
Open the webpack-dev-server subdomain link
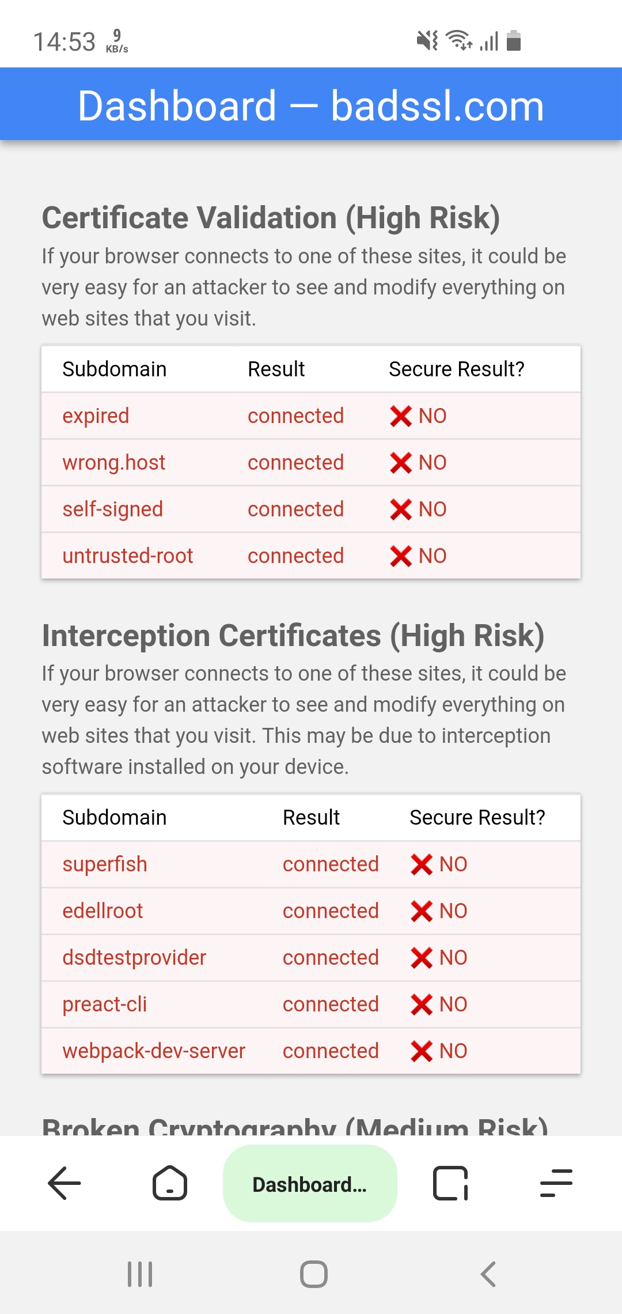pos(154,1051)
